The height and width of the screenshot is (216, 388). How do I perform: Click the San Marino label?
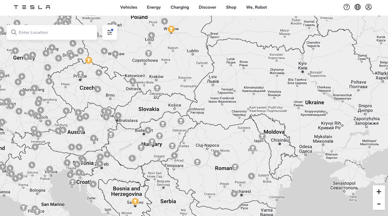[x=53, y=204]
